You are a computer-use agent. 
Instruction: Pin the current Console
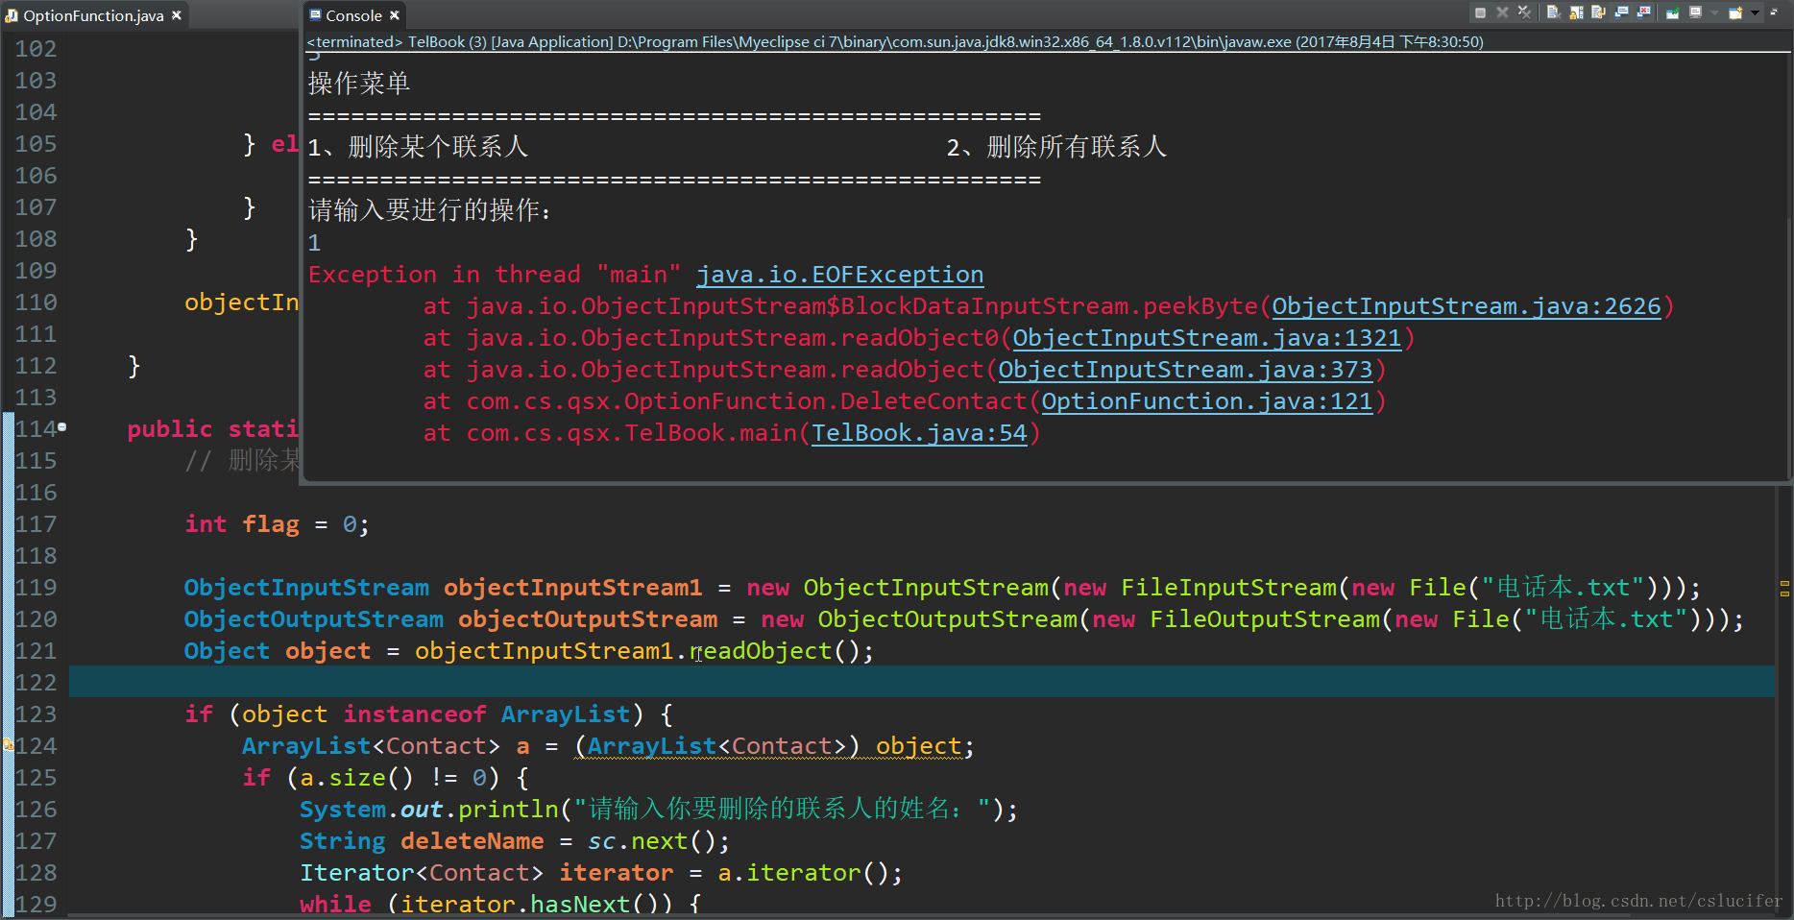pos(1673,12)
